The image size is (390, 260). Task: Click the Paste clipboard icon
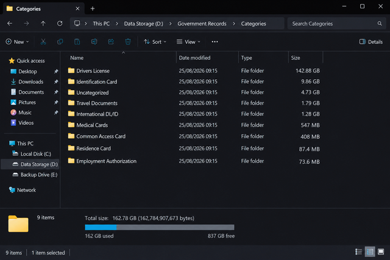pyautogui.click(x=77, y=42)
